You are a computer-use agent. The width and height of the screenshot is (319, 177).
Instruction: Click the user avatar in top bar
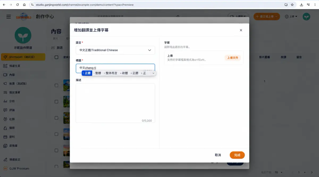(x=307, y=16)
